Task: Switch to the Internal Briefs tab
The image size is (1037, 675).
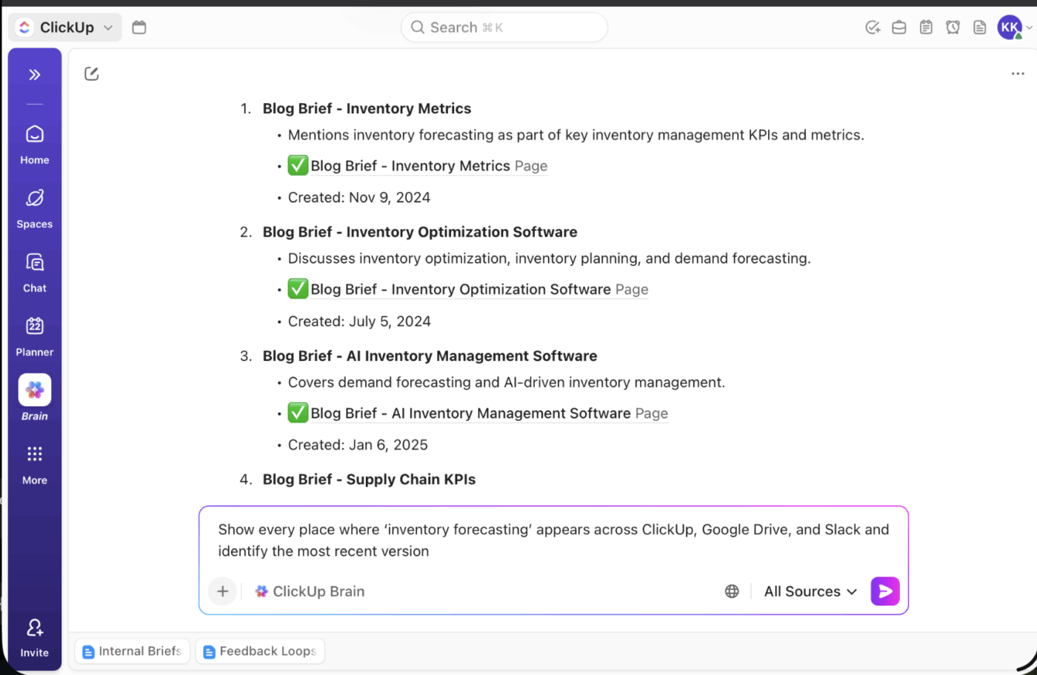Action: pyautogui.click(x=132, y=651)
